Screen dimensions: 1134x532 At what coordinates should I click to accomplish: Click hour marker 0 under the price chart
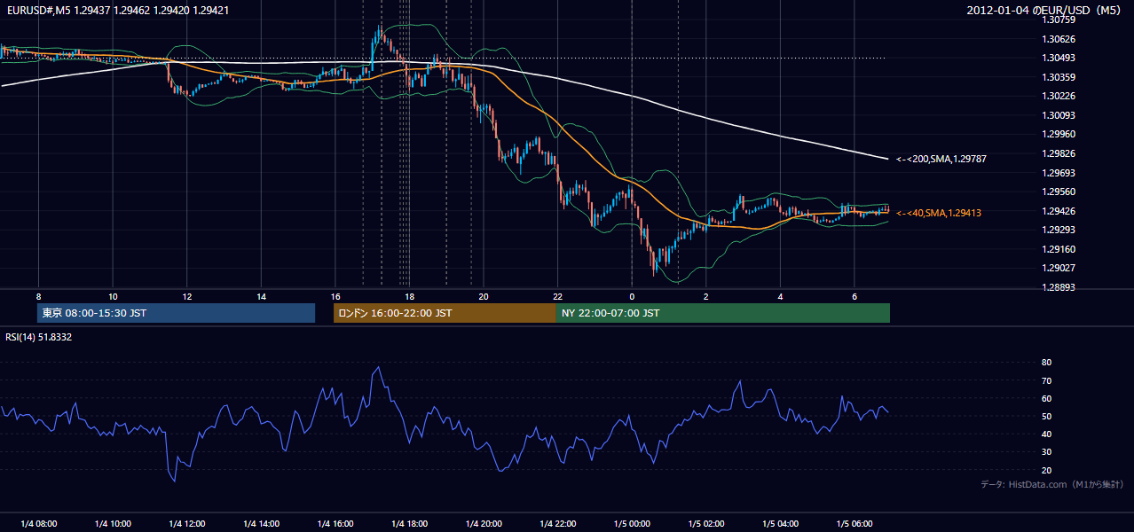point(632,296)
